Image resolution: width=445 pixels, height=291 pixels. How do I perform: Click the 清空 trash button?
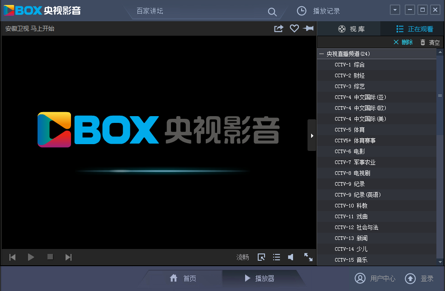pos(430,42)
